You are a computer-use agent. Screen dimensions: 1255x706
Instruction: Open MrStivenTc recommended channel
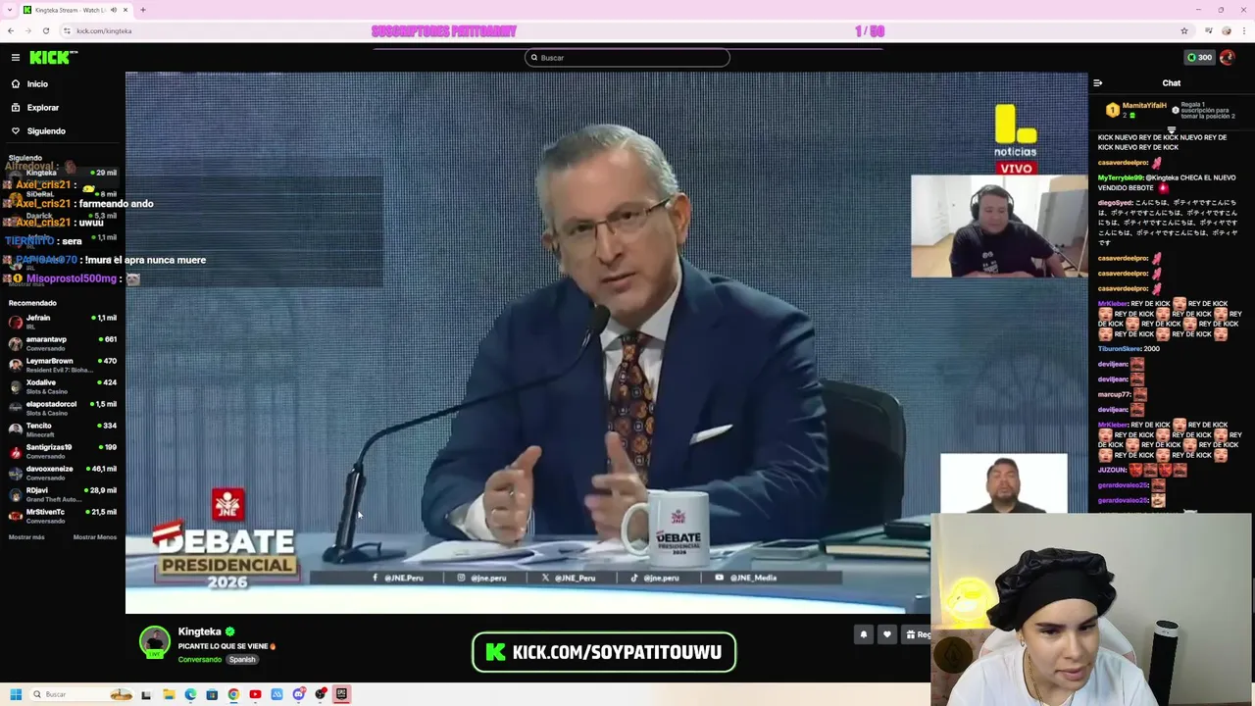pyautogui.click(x=63, y=516)
